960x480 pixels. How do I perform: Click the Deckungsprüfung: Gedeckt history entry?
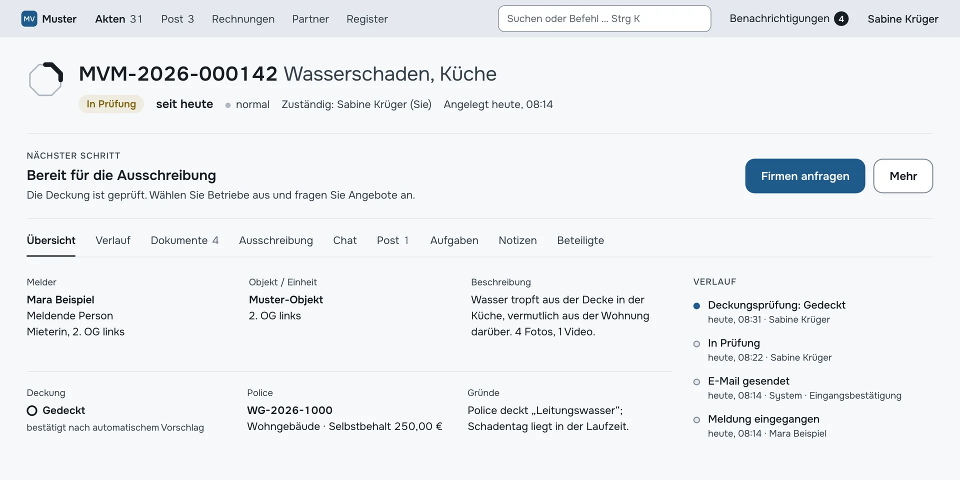(776, 311)
